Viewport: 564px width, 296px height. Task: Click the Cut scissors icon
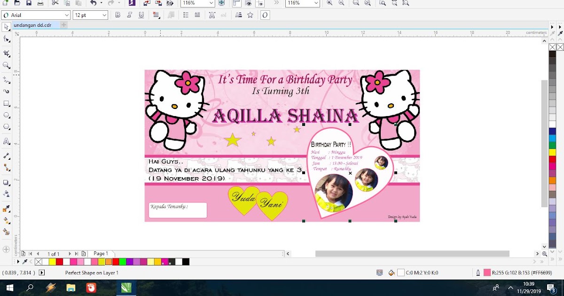55,3
